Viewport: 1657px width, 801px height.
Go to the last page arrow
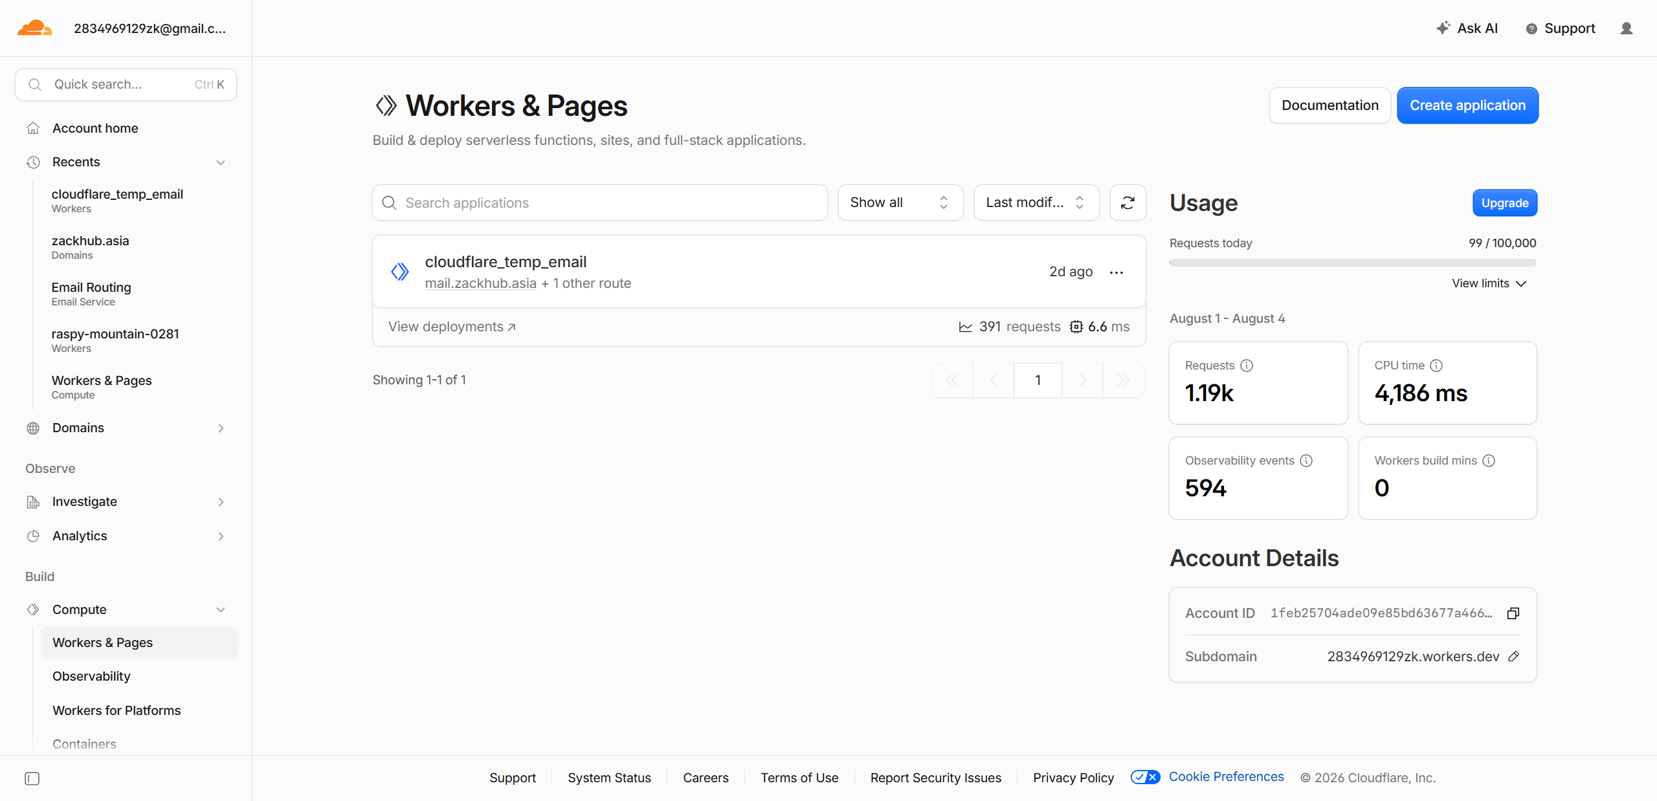1124,380
